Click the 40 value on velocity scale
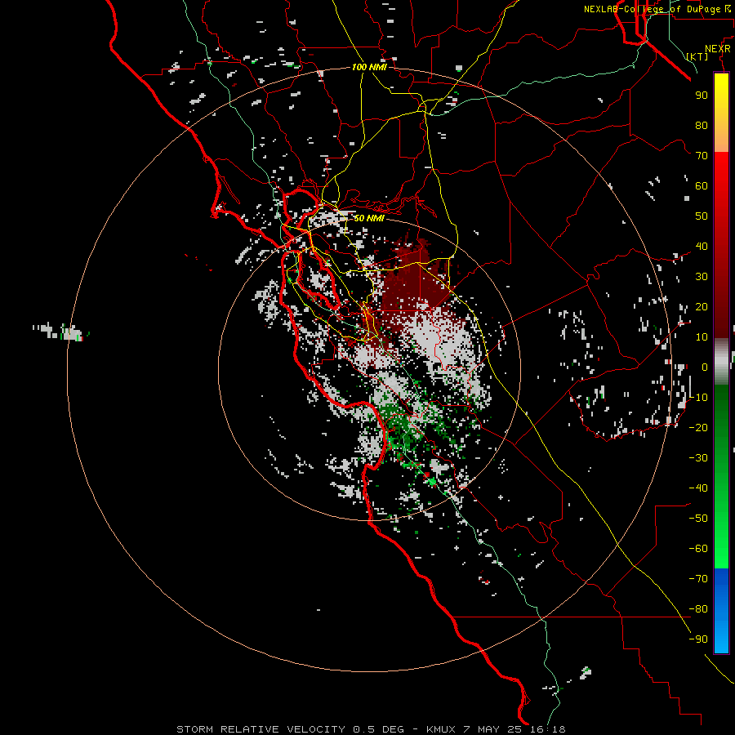Viewport: 735px width, 735px height. 702,246
